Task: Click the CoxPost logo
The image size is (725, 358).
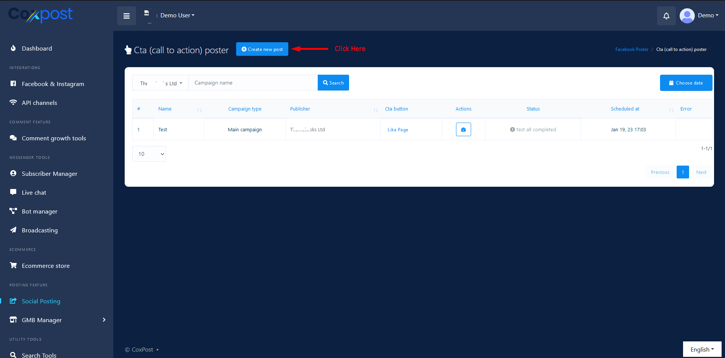Action: [40, 15]
